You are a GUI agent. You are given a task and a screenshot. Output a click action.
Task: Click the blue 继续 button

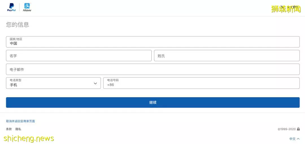tap(153, 103)
